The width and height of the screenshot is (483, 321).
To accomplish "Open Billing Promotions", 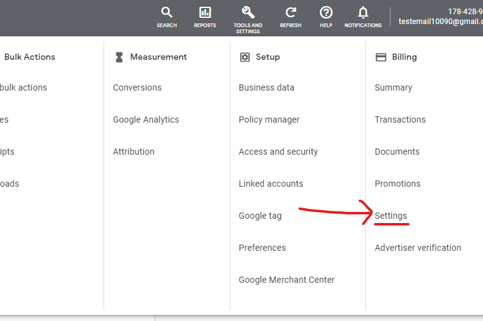I will 397,184.
